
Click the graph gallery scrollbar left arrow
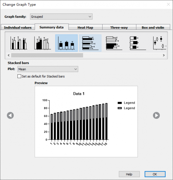(9, 55)
